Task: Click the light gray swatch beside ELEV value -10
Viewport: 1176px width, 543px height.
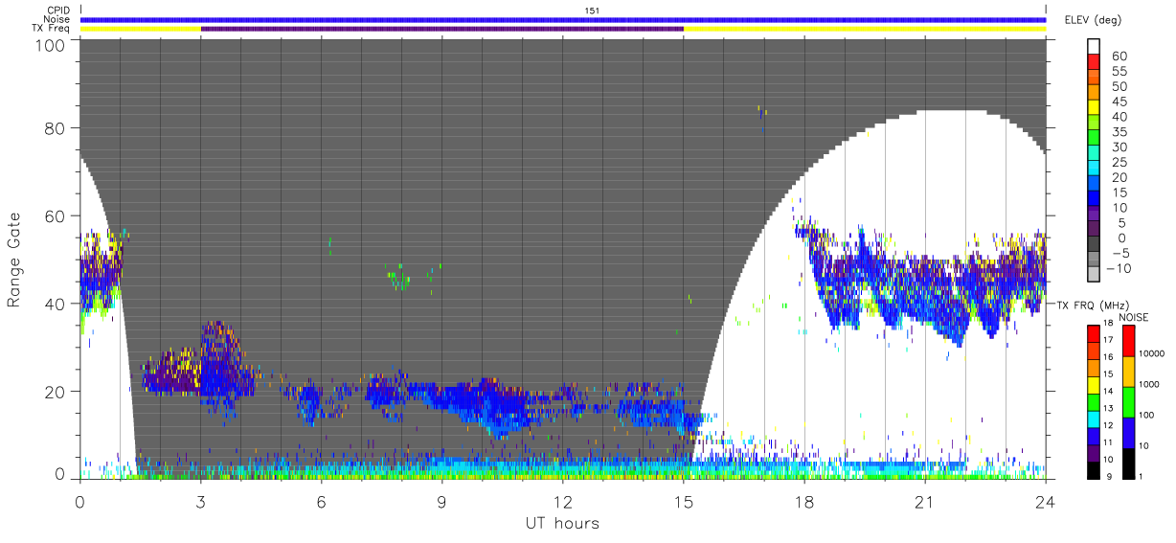Action: coord(1094,274)
